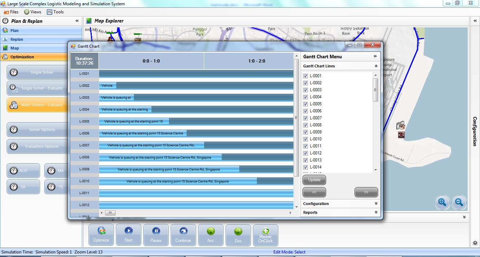Expand the Configuration section in Gantt menu
480x257 pixels.
(376, 204)
